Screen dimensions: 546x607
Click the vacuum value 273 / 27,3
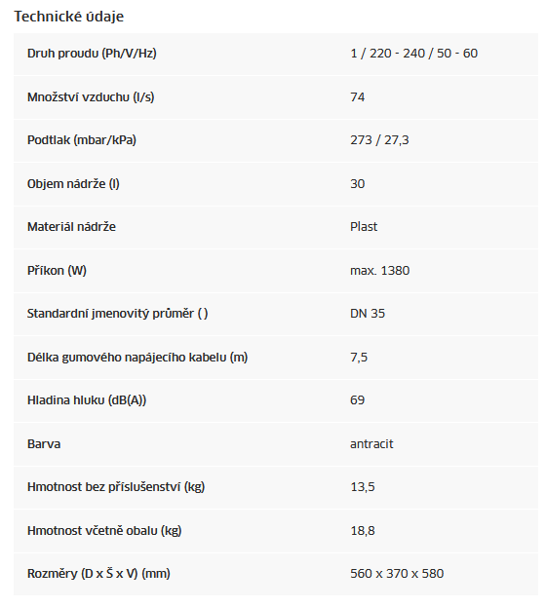(x=379, y=140)
